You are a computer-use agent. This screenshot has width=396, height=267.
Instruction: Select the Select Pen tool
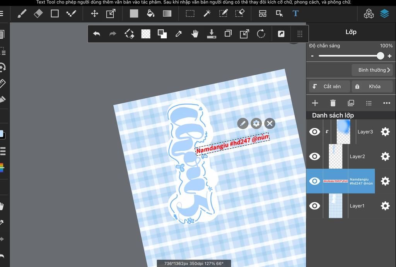click(x=223, y=14)
